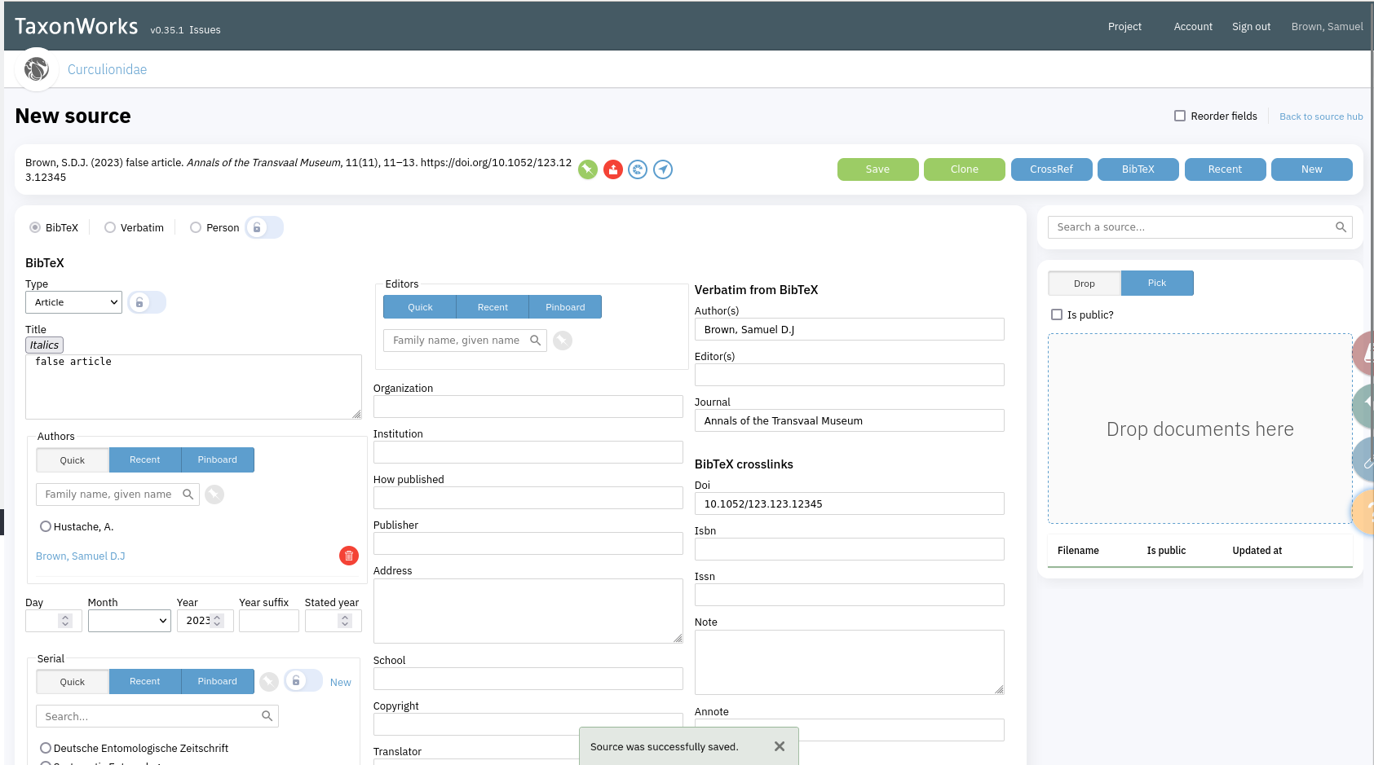Click the Publisher input field
The width and height of the screenshot is (1374, 765).
pos(528,543)
